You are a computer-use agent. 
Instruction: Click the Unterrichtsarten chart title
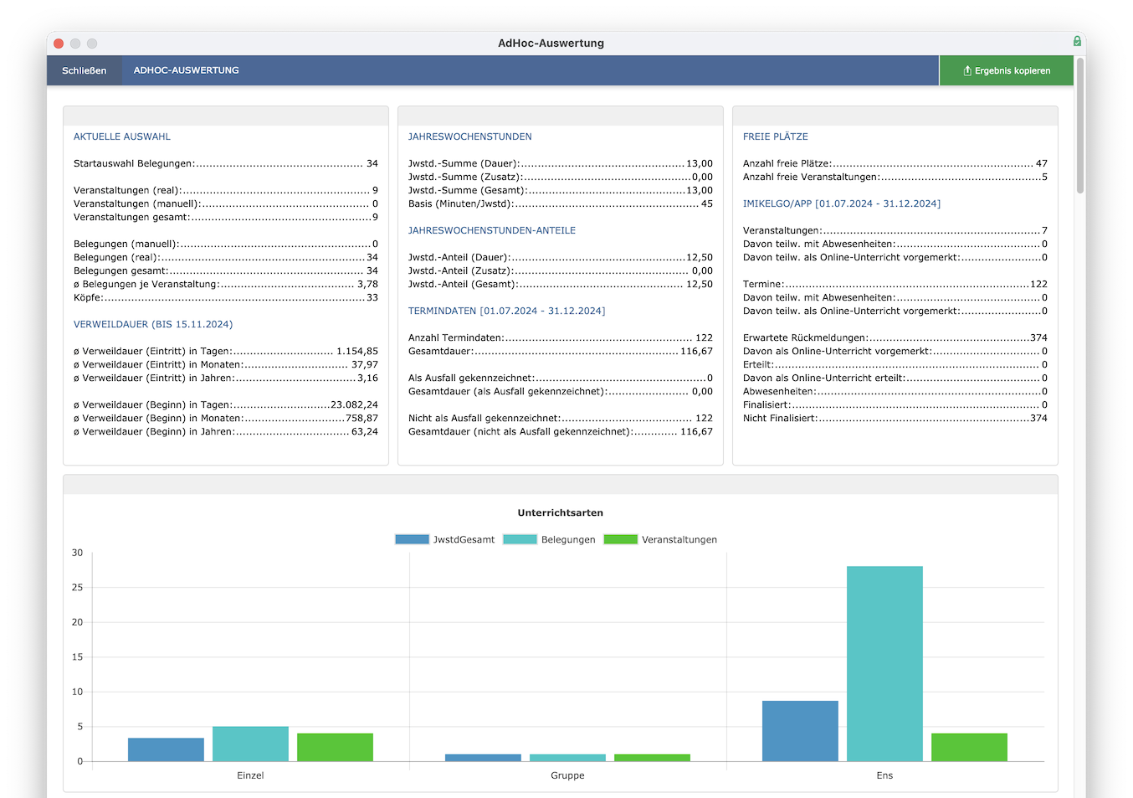(561, 512)
